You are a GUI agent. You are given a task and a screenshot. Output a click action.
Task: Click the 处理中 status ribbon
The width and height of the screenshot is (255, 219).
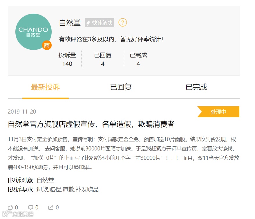tap(218, 112)
